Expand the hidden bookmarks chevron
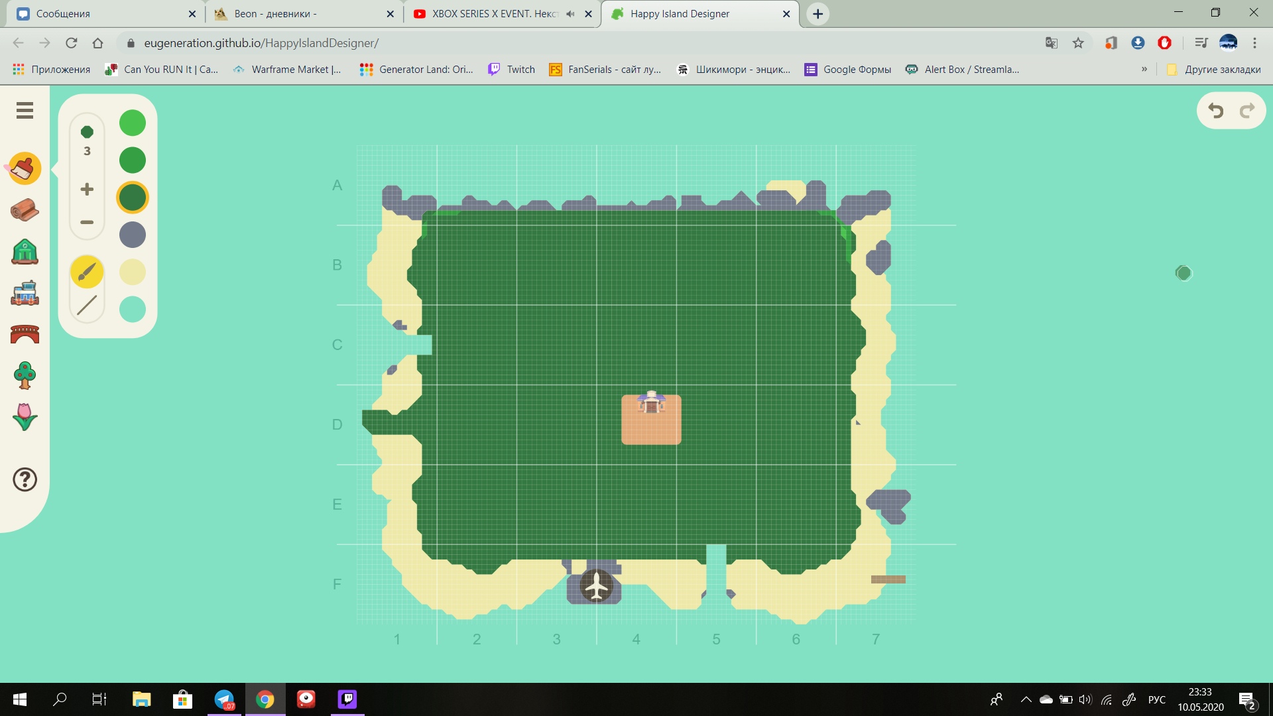Viewport: 1273px width, 716px height. tap(1144, 69)
